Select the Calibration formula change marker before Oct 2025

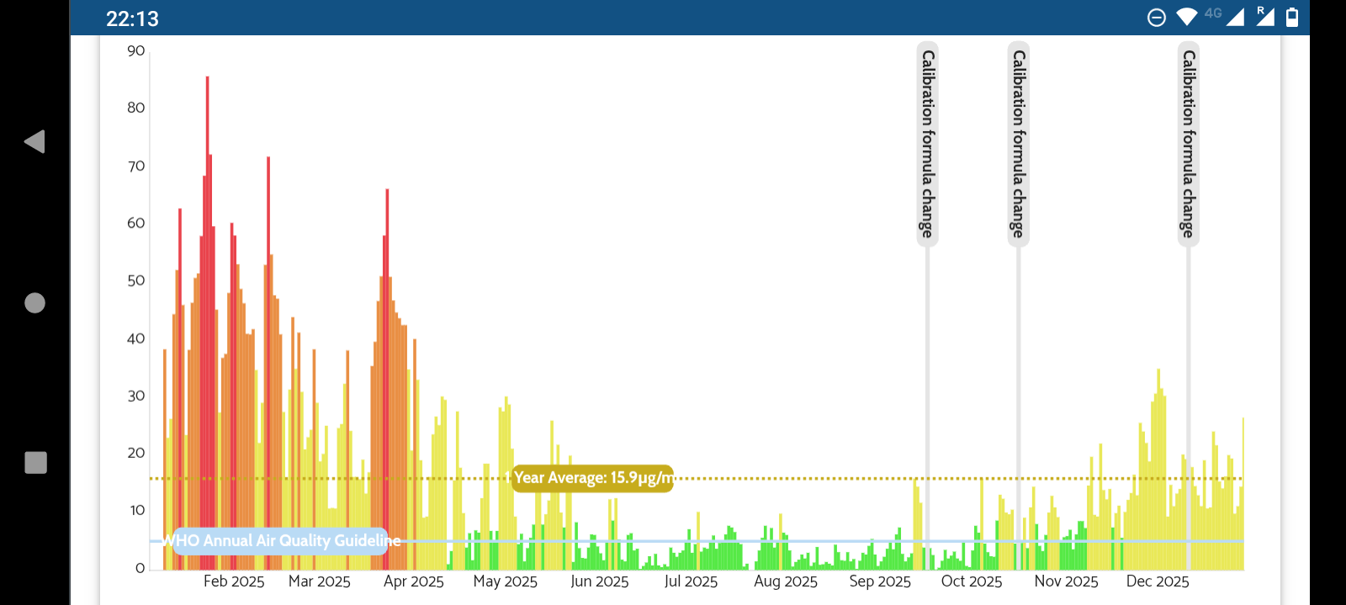[927, 143]
